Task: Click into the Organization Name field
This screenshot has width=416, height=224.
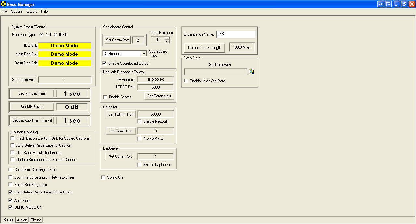Action: 236,34
